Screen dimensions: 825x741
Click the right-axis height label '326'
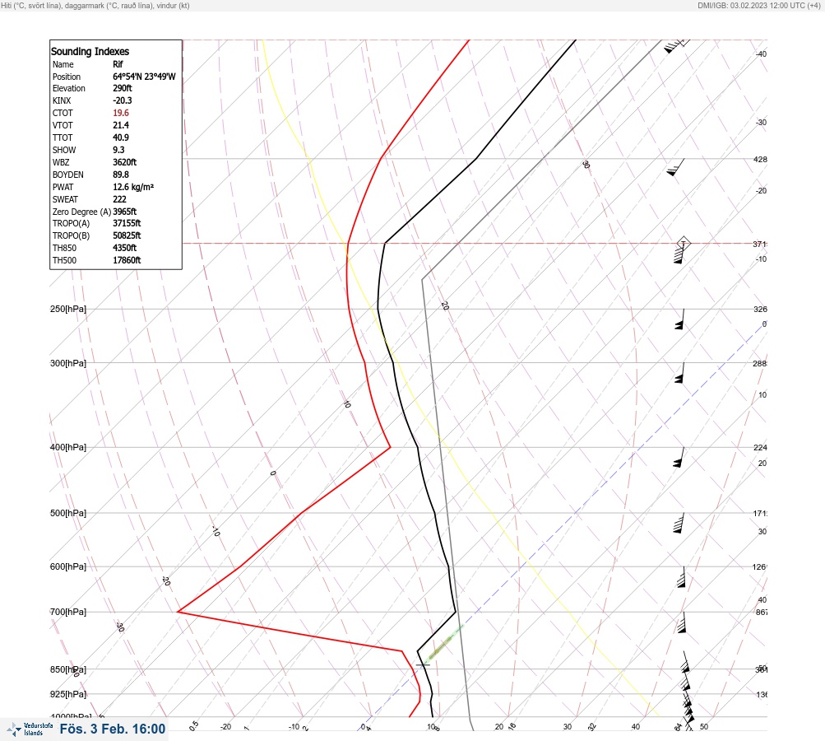pos(760,309)
